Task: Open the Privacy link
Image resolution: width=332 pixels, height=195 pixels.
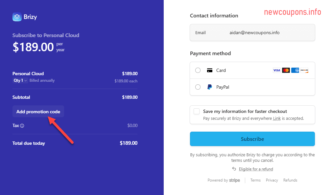Action: pos(272,180)
